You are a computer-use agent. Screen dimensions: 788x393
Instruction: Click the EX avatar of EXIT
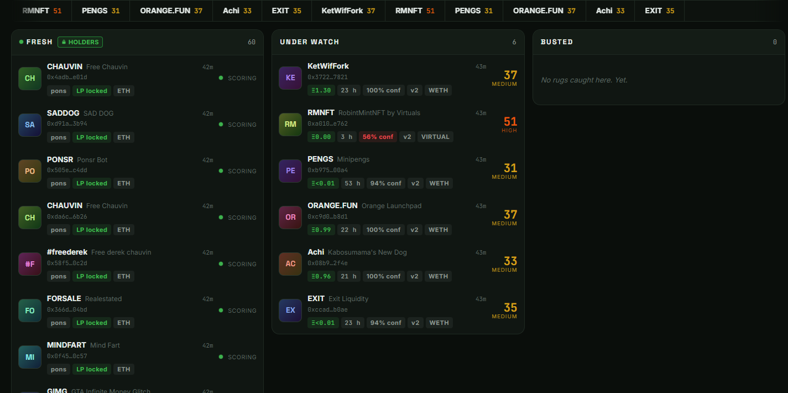point(290,311)
